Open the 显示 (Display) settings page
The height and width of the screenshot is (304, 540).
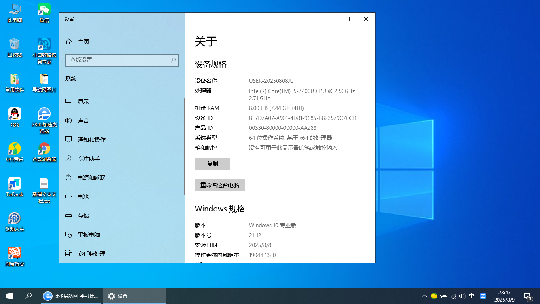click(x=83, y=102)
